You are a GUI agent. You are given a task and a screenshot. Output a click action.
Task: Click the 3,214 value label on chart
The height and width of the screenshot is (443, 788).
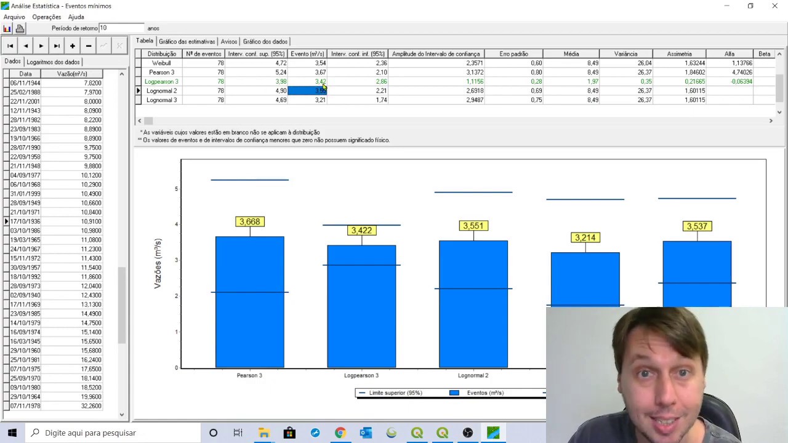click(x=585, y=237)
